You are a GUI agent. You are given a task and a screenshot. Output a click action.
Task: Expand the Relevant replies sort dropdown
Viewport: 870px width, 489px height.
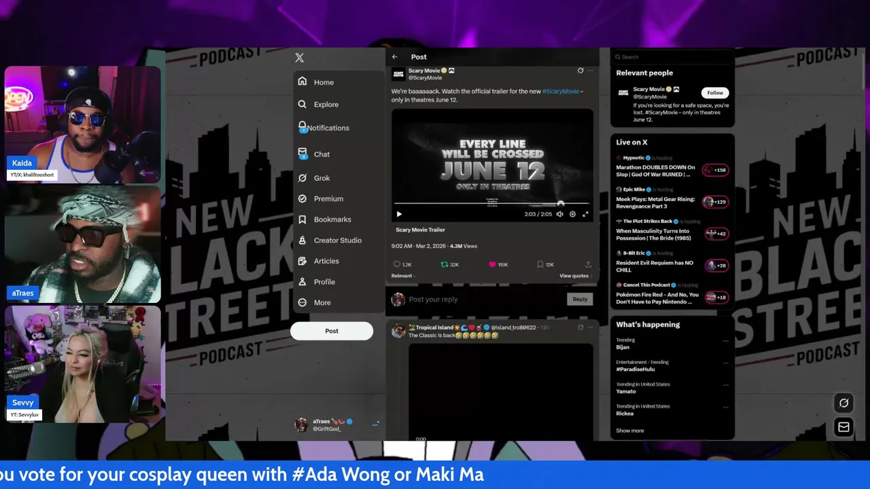[404, 276]
